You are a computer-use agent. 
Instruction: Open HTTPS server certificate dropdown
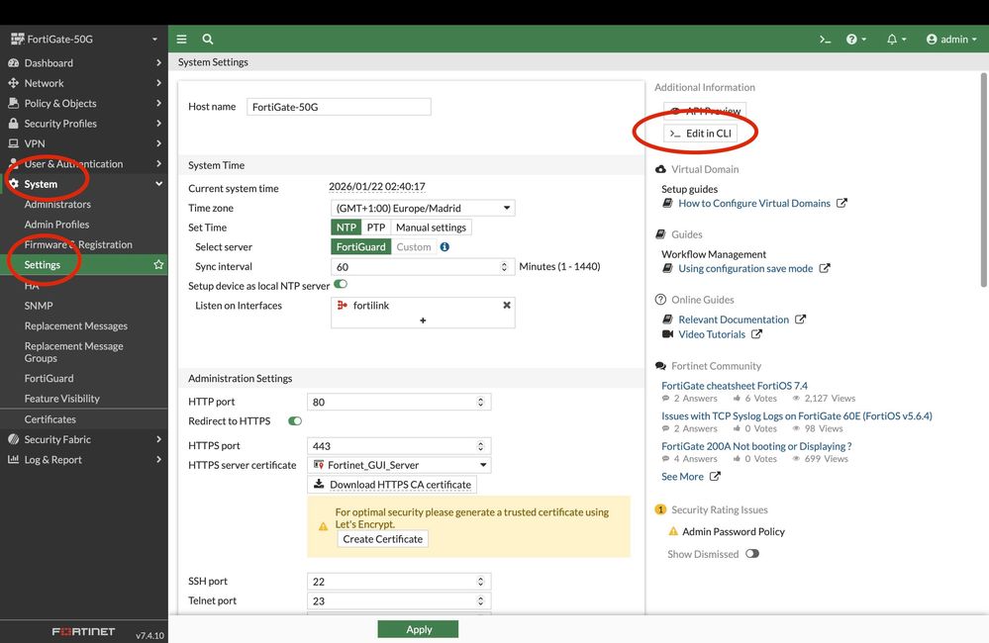point(399,465)
